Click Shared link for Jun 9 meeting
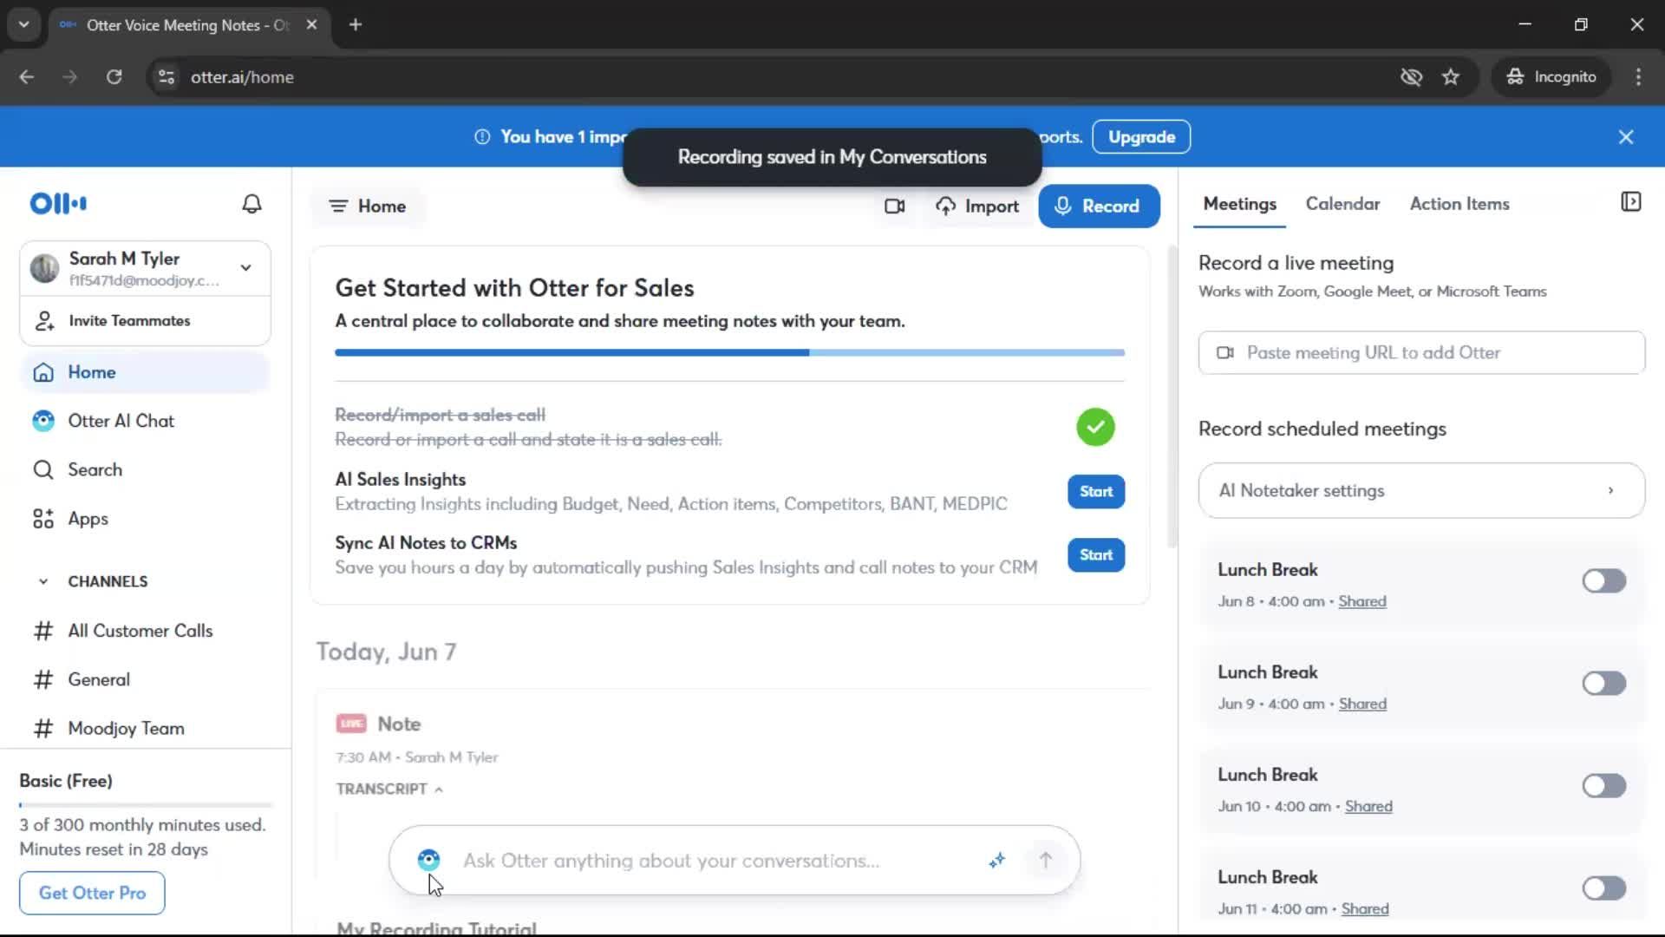The height and width of the screenshot is (937, 1665). [1362, 704]
